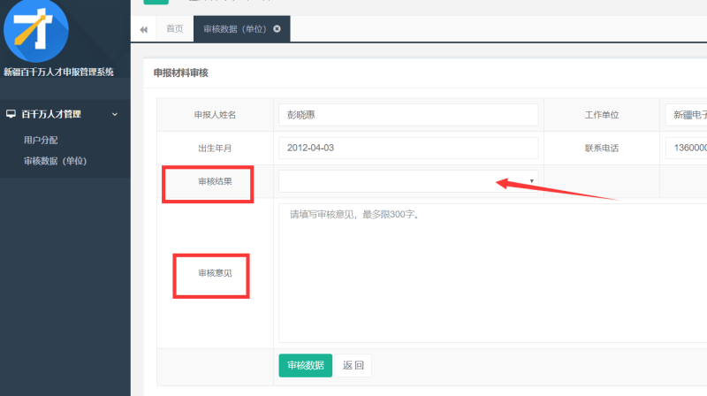Click the 申报材料审核 panel heading
Image resolution: width=707 pixels, height=396 pixels.
pyautogui.click(x=181, y=72)
